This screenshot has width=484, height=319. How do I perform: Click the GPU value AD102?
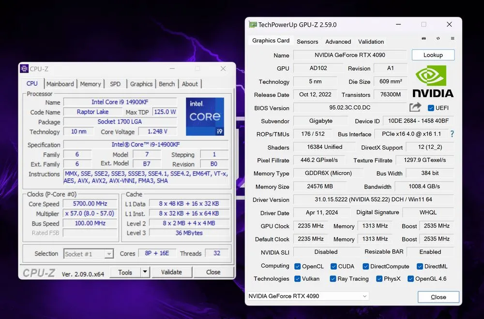click(318, 68)
